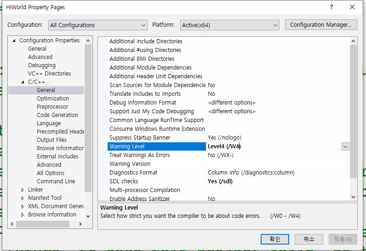This screenshot has width=366, height=251.
Task: Select Advanced under C/C++
Action: 49,165
